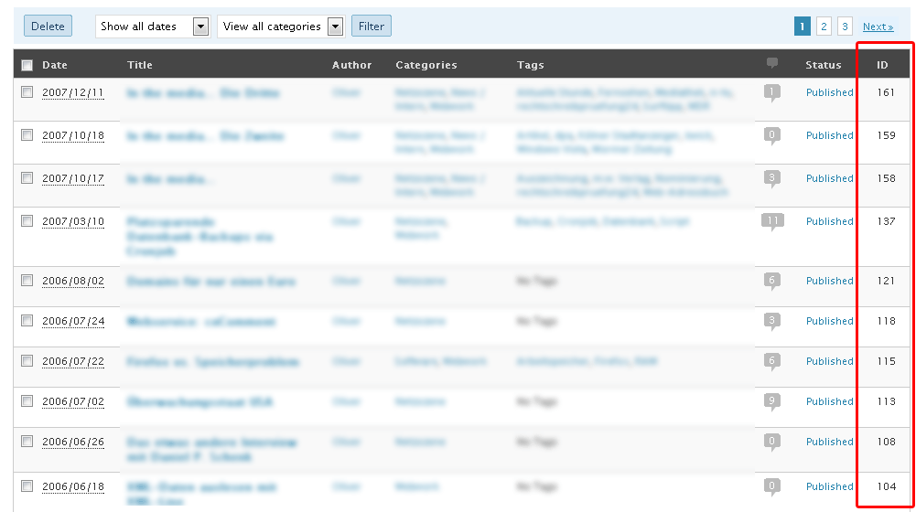The width and height of the screenshot is (916, 512).
Task: Expand the Show all dates dropdown
Action: [153, 27]
